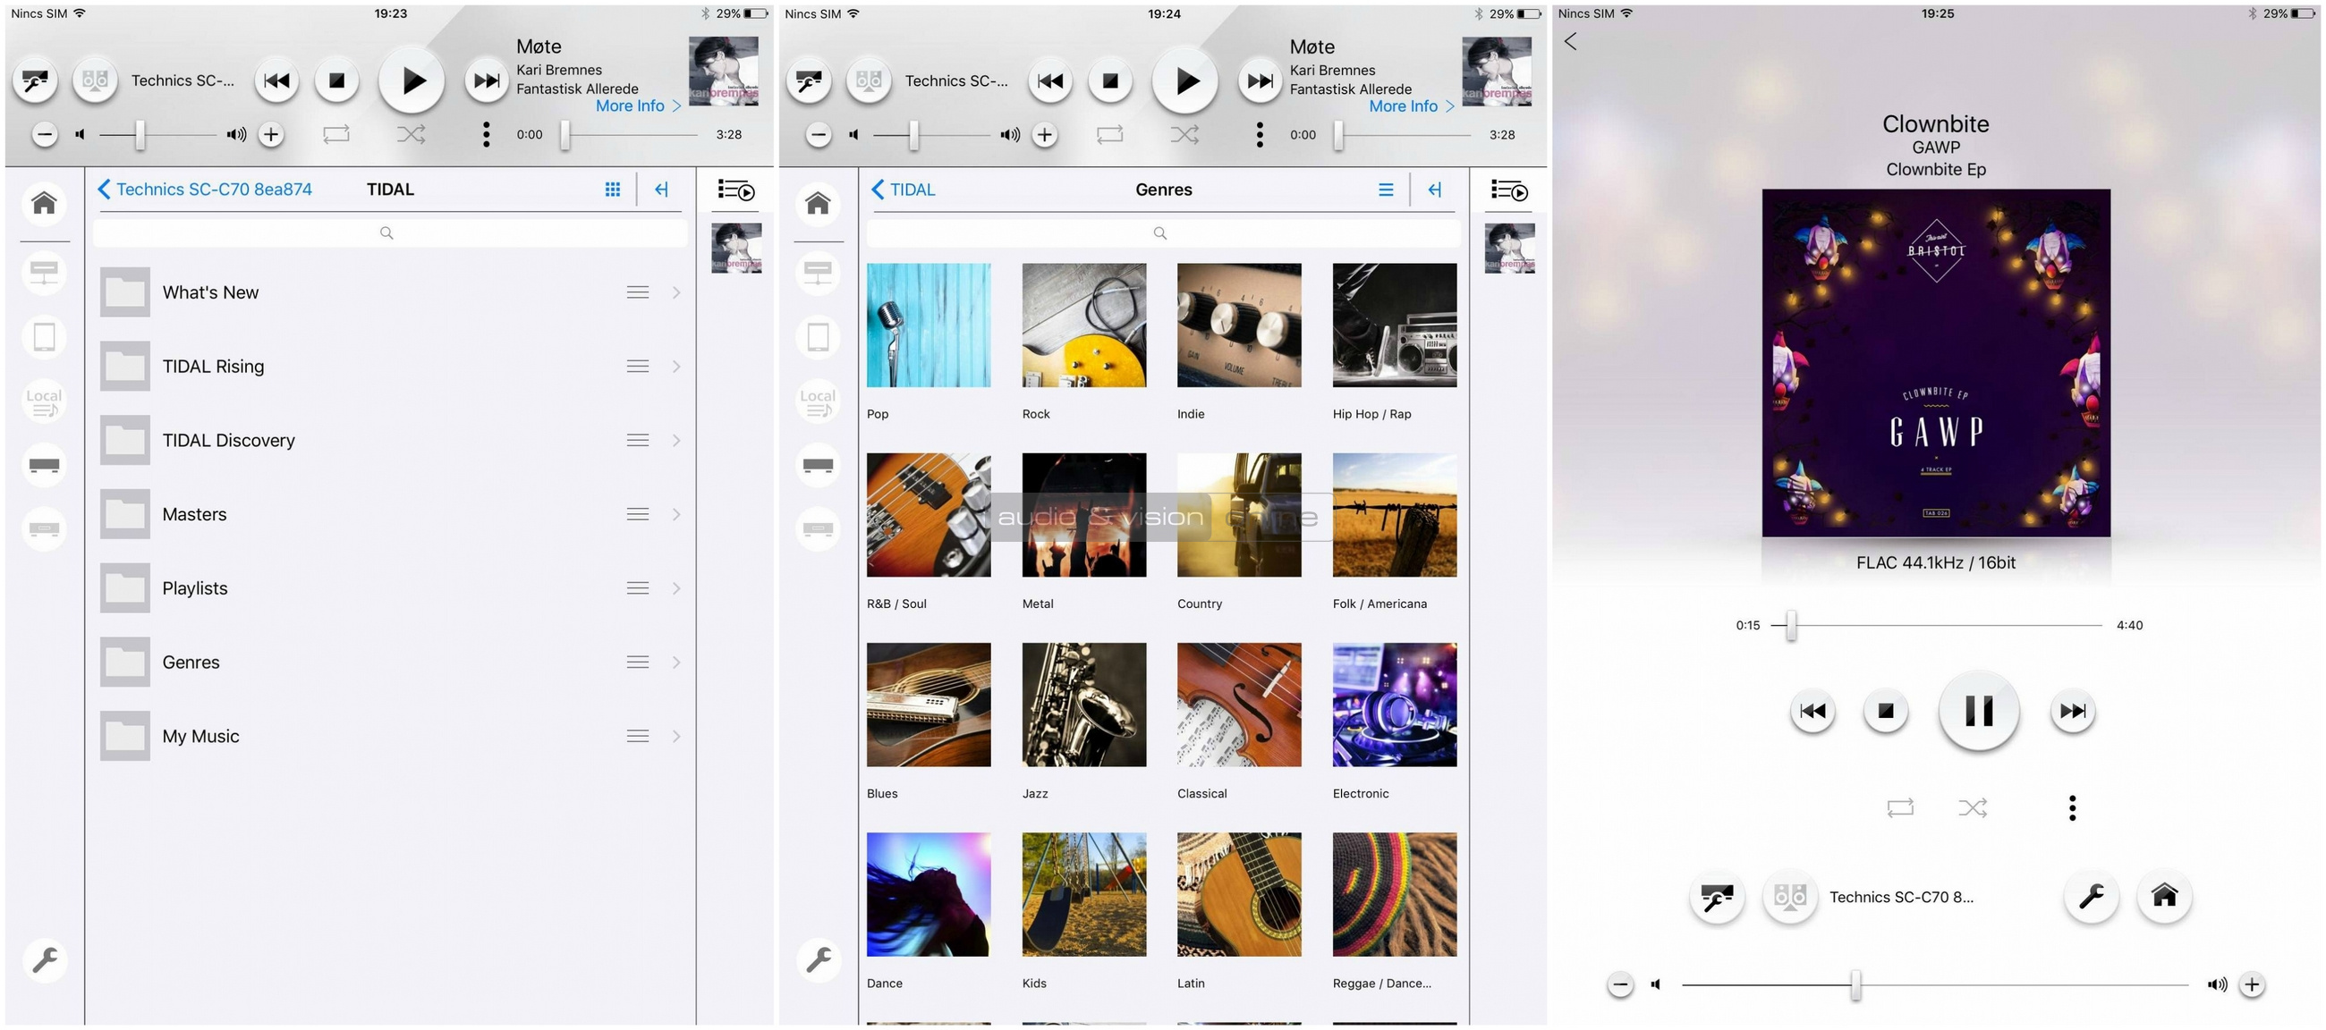This screenshot has width=2326, height=1030.
Task: Skip to previous track in left panel
Action: coord(276,81)
